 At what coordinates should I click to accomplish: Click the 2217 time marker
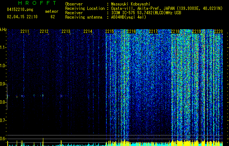(153, 31)
